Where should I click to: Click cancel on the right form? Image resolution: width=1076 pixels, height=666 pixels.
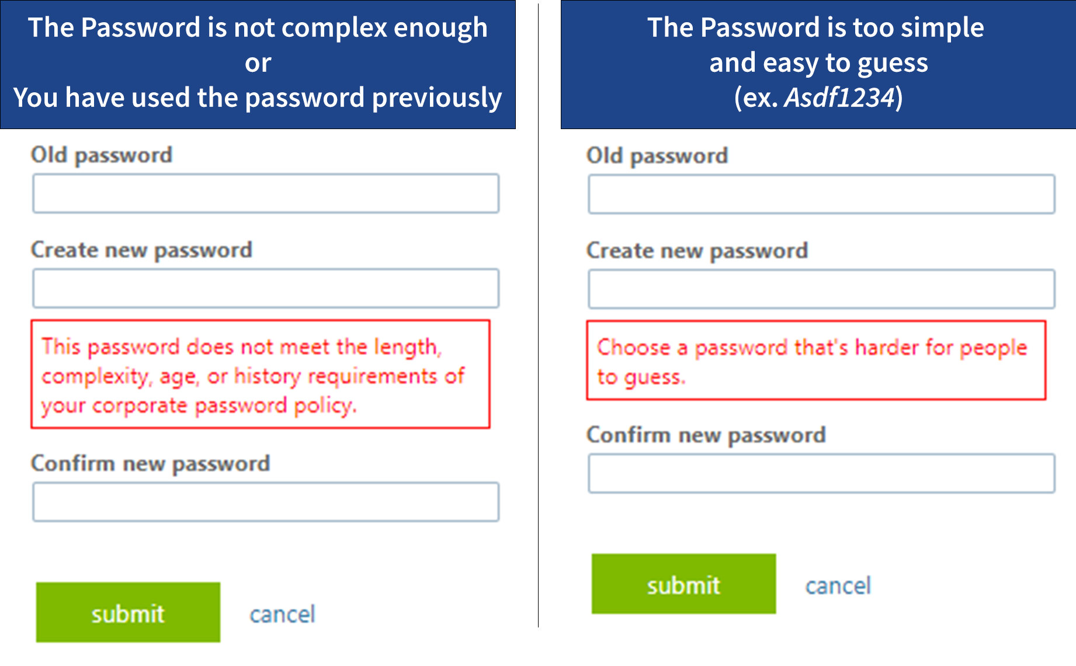click(x=838, y=585)
